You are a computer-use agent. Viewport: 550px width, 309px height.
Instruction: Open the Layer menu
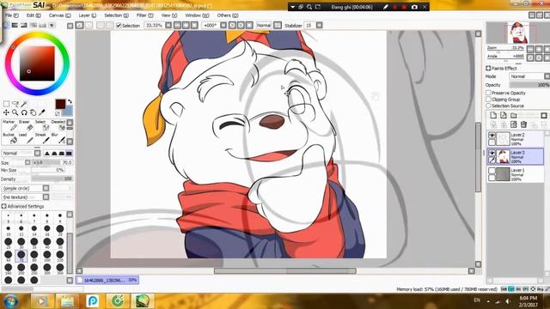[x=87, y=15]
